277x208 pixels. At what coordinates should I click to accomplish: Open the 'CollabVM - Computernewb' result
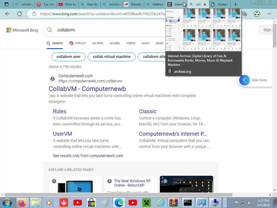(87, 89)
